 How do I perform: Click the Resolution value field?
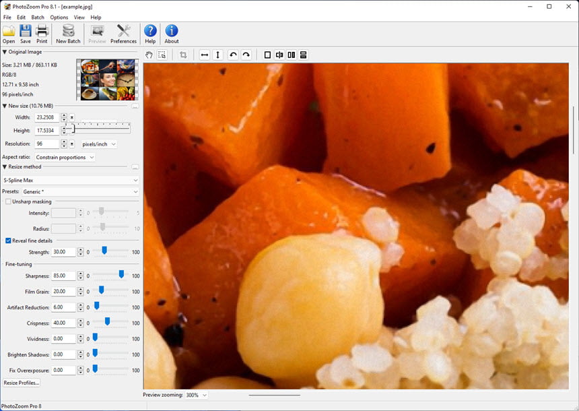coord(47,144)
